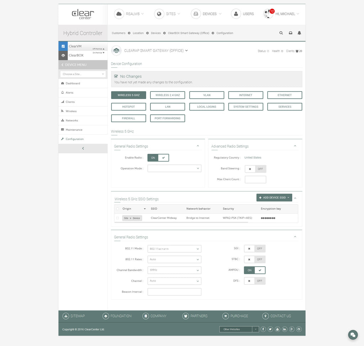The image size is (364, 346).
Task: Click the Beacon Interval field
Action: [x=174, y=292]
